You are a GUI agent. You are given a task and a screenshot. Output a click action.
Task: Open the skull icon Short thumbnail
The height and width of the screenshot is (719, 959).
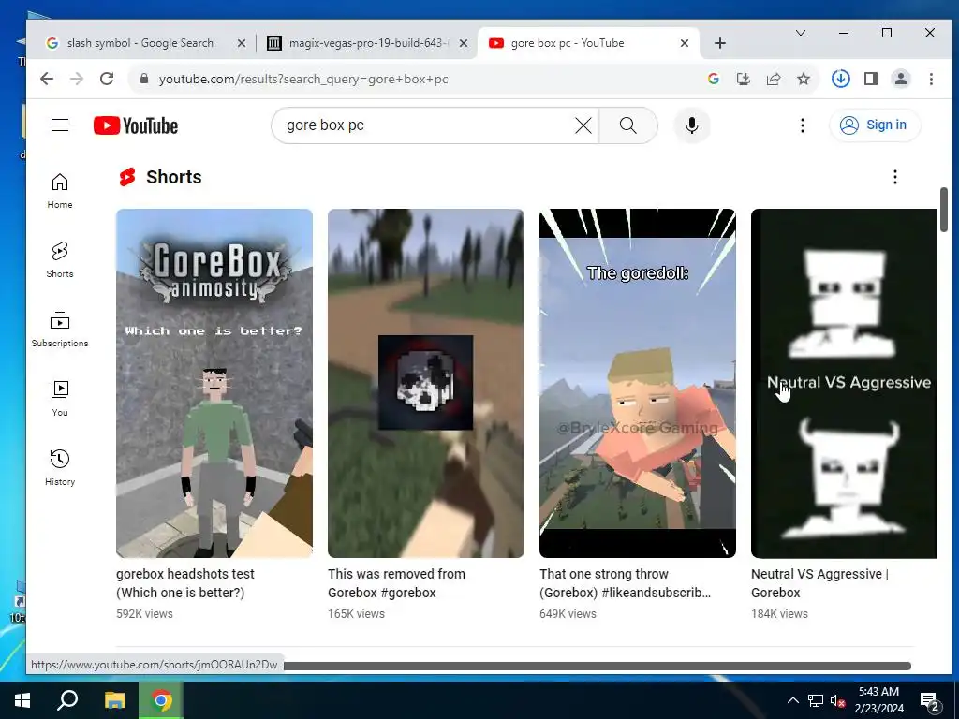(426, 383)
